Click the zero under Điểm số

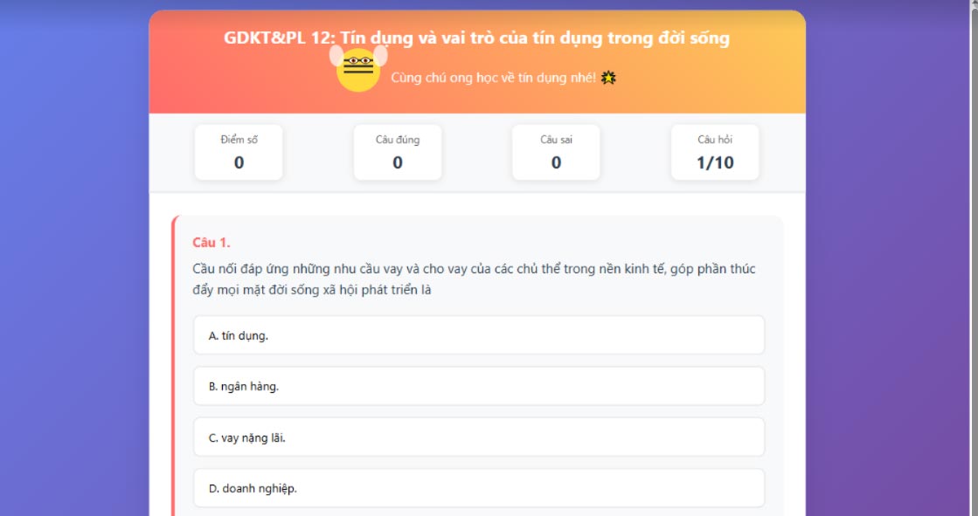tap(237, 162)
